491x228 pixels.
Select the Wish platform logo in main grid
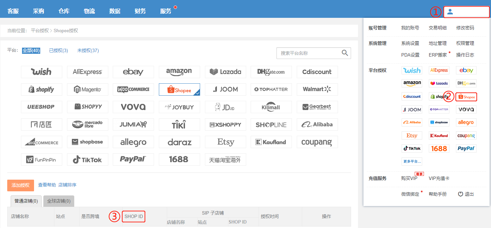[x=42, y=72]
